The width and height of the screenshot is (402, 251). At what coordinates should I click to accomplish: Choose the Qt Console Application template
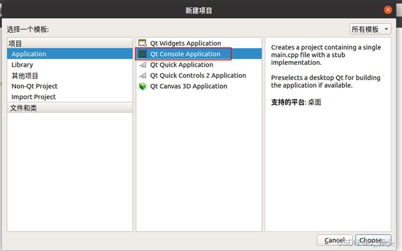pyautogui.click(x=199, y=54)
